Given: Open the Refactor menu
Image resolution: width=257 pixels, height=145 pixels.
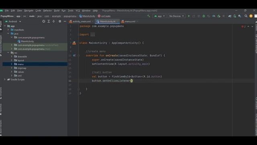Looking at the screenshot, I should point(47,11).
